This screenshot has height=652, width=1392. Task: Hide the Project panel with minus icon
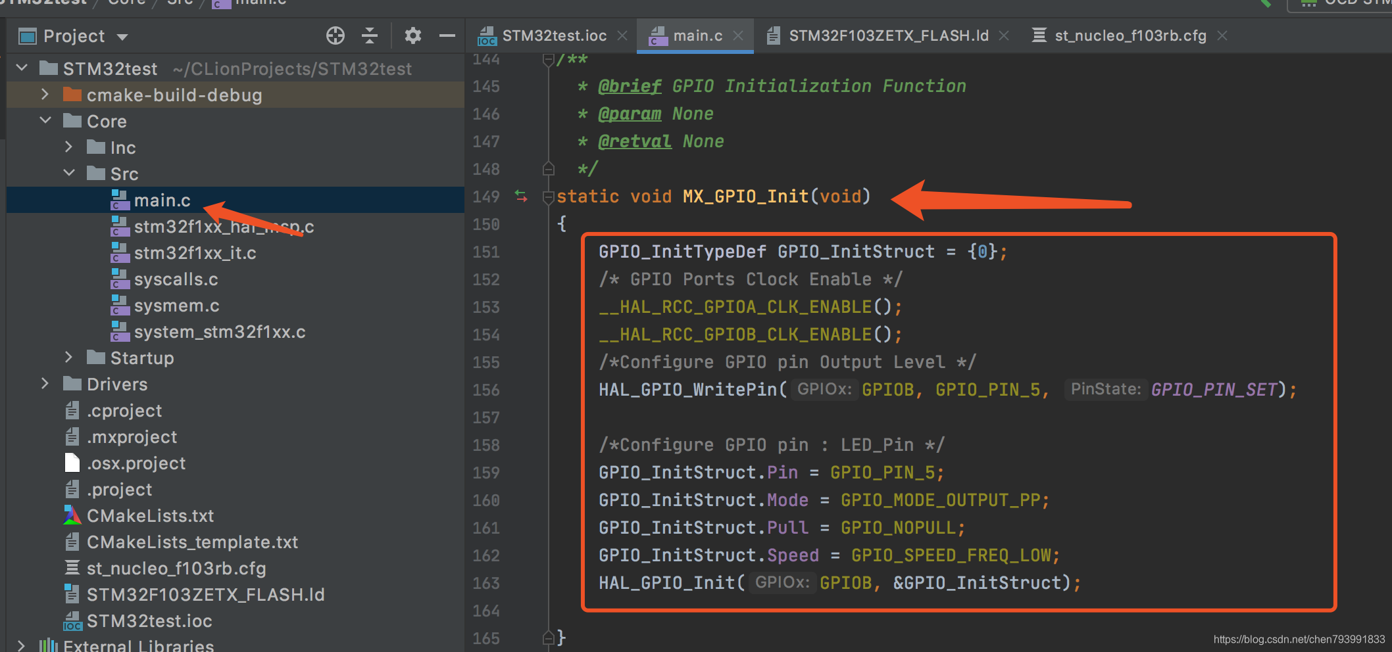[447, 35]
